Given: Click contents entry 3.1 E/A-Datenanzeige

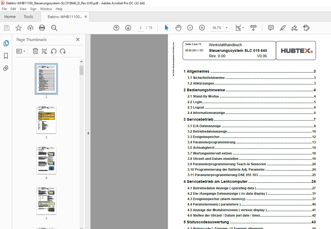Looking at the screenshot, I should pyautogui.click(x=251, y=126).
